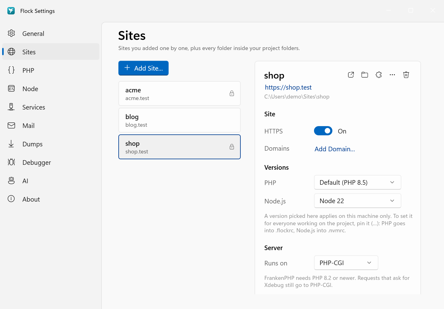Click the shop heading in detail panel
444x309 pixels.
click(x=274, y=75)
